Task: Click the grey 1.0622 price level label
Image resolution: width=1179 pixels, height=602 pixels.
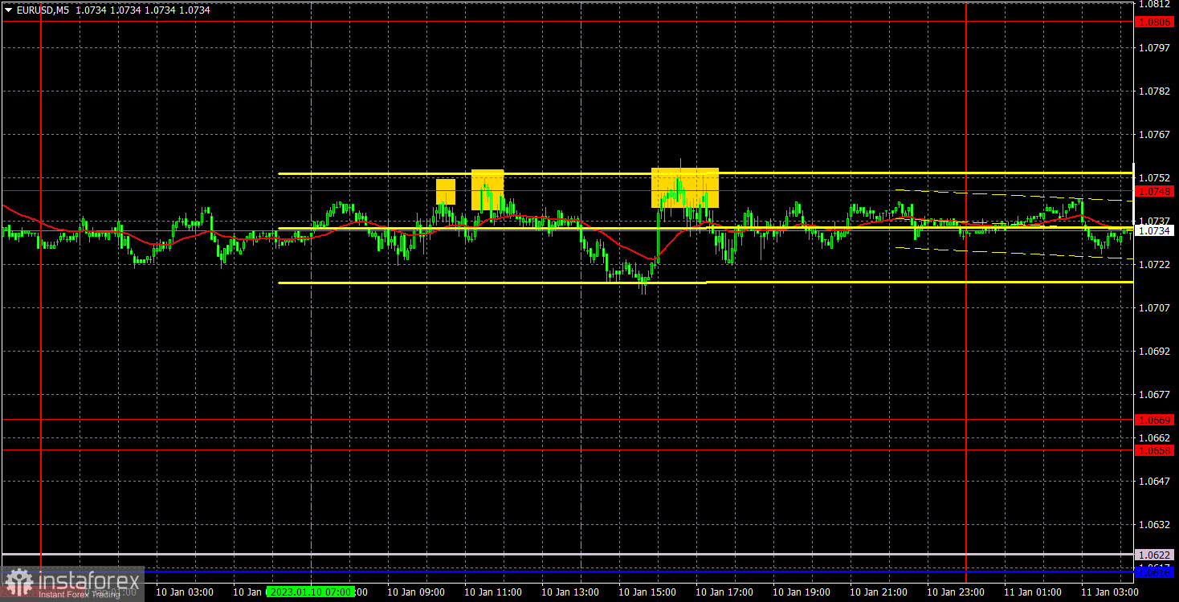Action: coord(1155,555)
